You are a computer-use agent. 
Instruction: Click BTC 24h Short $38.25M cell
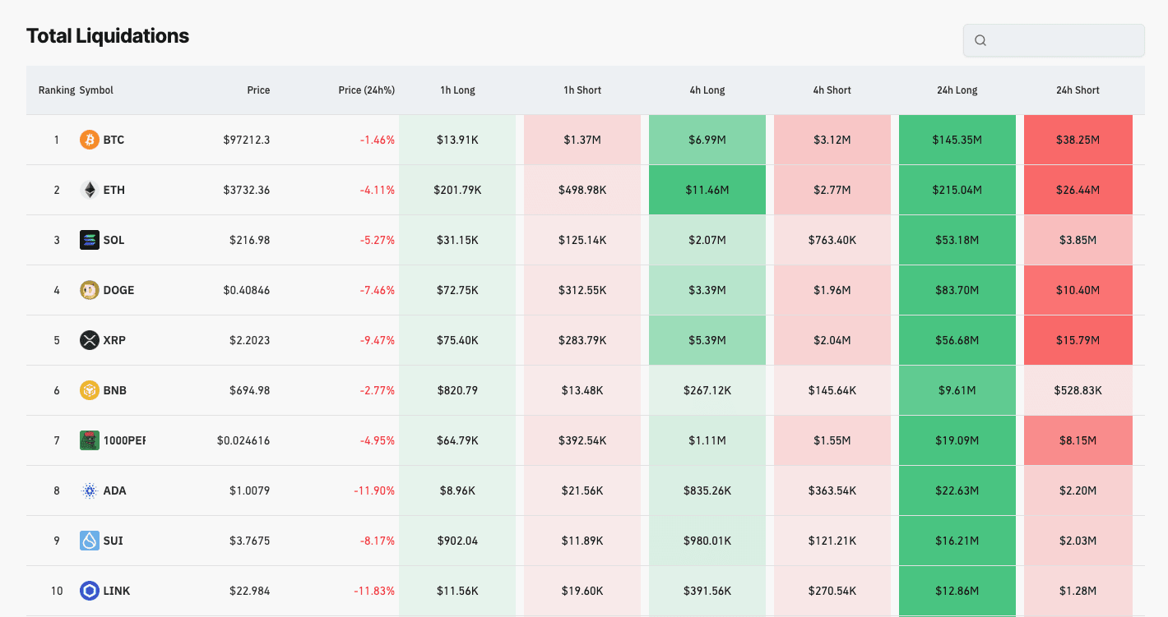(x=1078, y=140)
